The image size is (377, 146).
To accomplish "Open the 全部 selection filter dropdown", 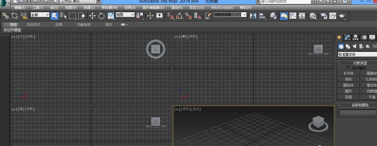I will coord(40,15).
